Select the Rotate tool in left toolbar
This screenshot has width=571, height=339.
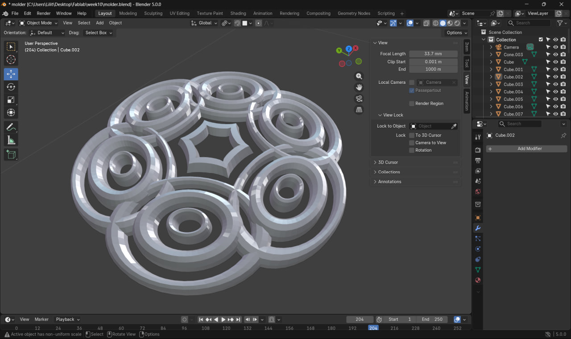(x=11, y=87)
